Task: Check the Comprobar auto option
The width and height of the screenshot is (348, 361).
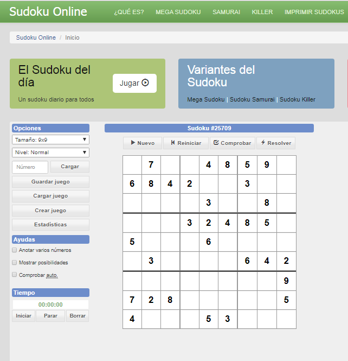Action: click(15, 275)
